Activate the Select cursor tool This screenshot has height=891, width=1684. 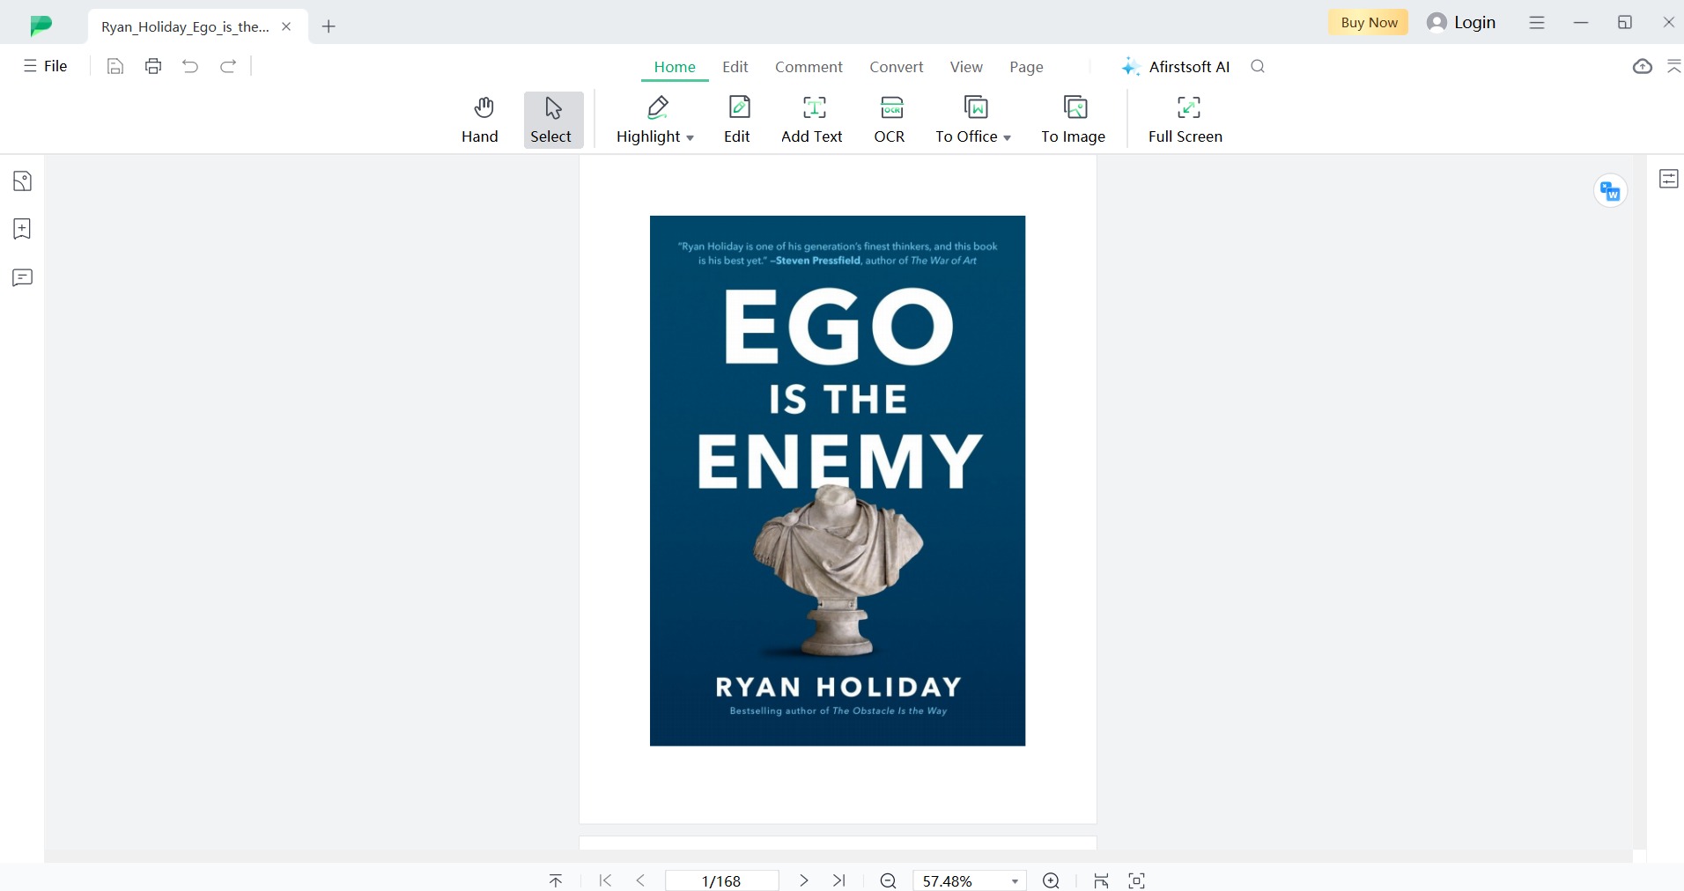[553, 120]
